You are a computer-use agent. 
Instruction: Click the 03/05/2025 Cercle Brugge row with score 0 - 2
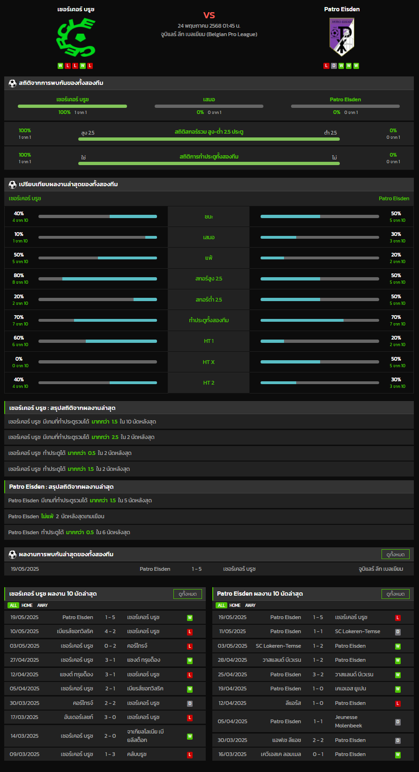point(105,646)
